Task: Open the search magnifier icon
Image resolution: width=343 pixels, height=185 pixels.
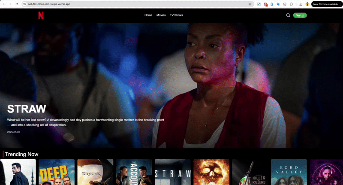Action: tap(288, 15)
